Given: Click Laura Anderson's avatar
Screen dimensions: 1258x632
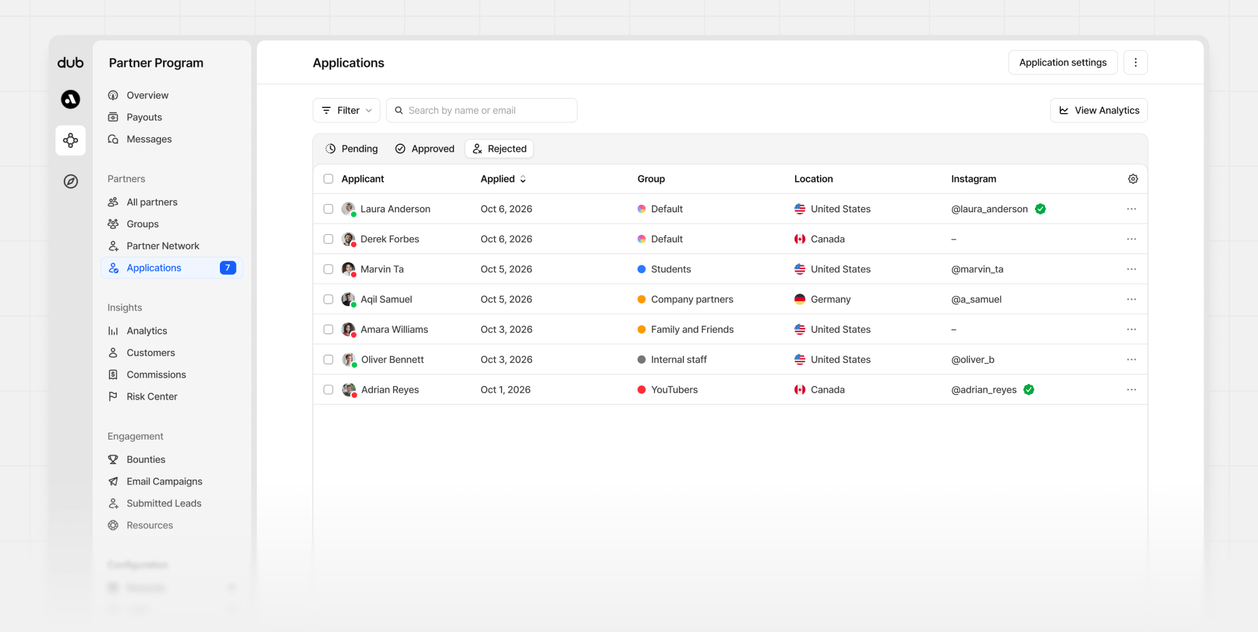Looking at the screenshot, I should tap(349, 209).
